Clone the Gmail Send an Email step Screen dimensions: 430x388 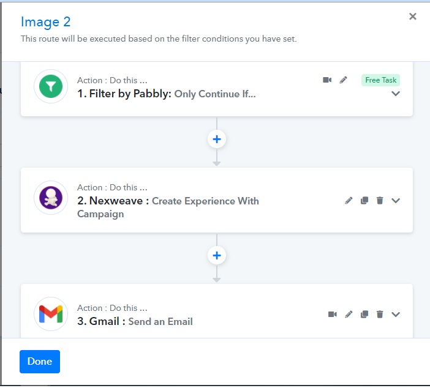(x=364, y=315)
